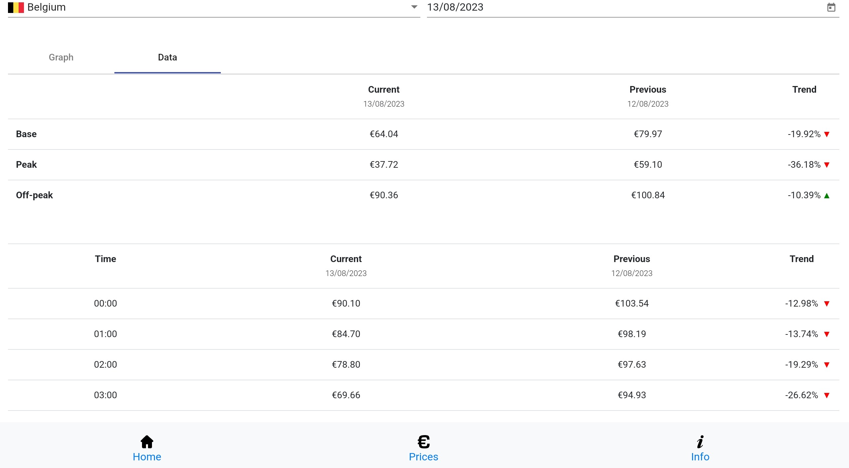Click red down arrow in 03:00 row
Image resolution: width=849 pixels, height=468 pixels.
click(x=827, y=395)
